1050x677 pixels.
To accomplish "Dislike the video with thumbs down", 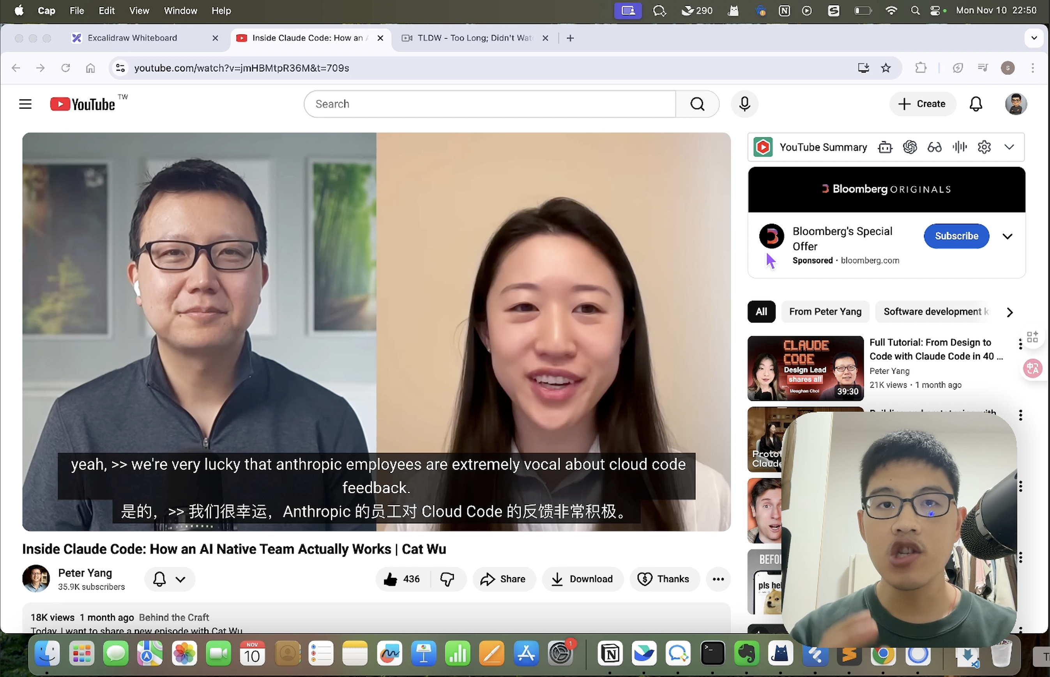I will click(x=448, y=579).
